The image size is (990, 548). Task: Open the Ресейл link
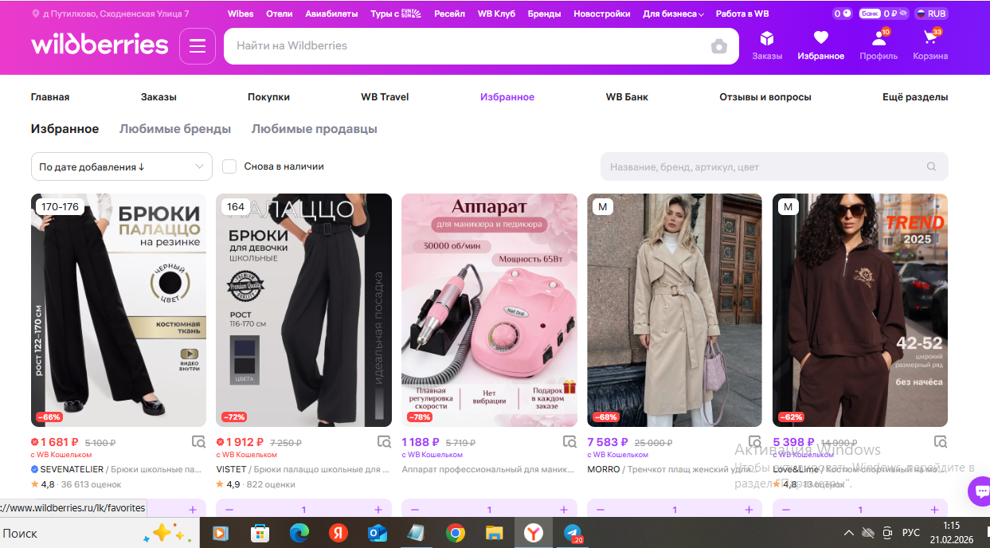tap(450, 14)
